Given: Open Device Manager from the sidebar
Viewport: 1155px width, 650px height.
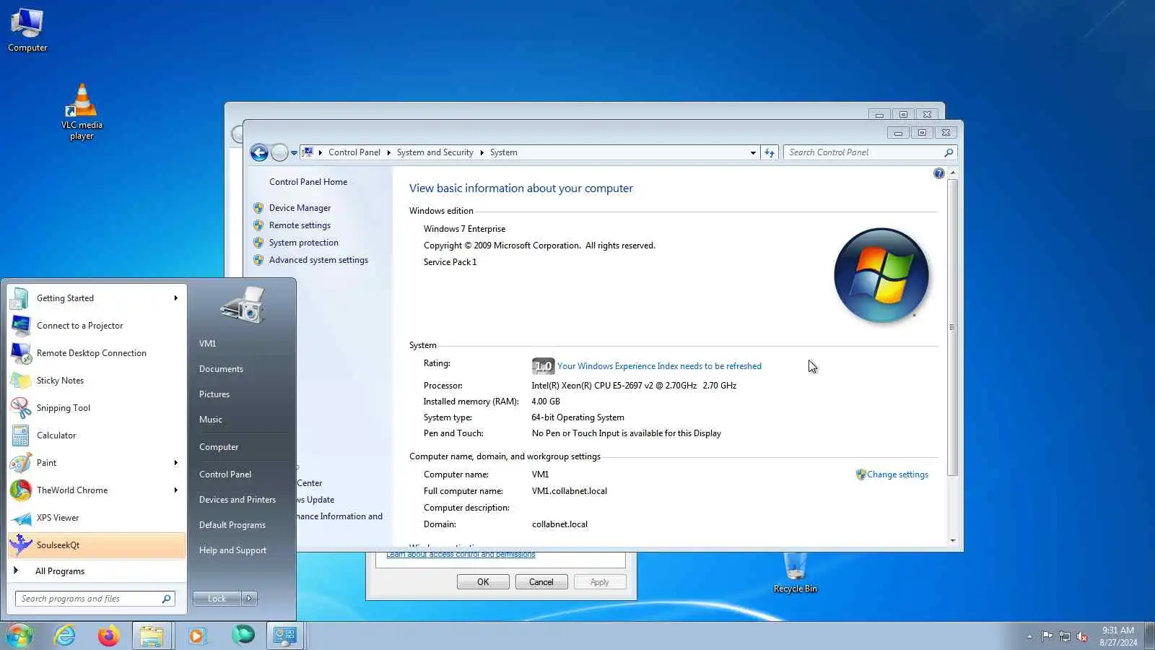Looking at the screenshot, I should point(300,208).
